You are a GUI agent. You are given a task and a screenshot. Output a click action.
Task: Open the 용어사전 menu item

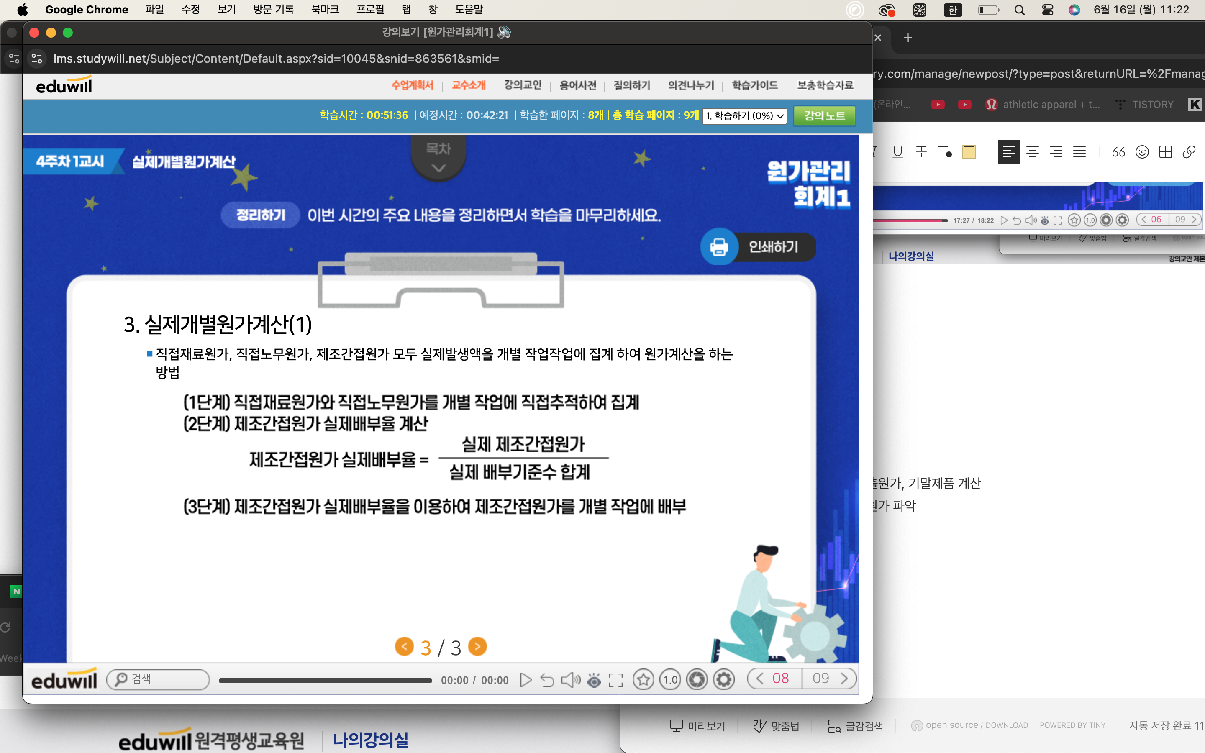click(x=577, y=85)
